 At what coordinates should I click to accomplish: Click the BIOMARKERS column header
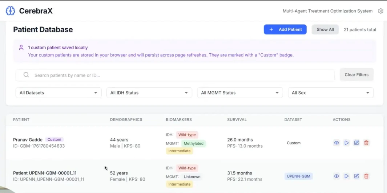pos(179,120)
